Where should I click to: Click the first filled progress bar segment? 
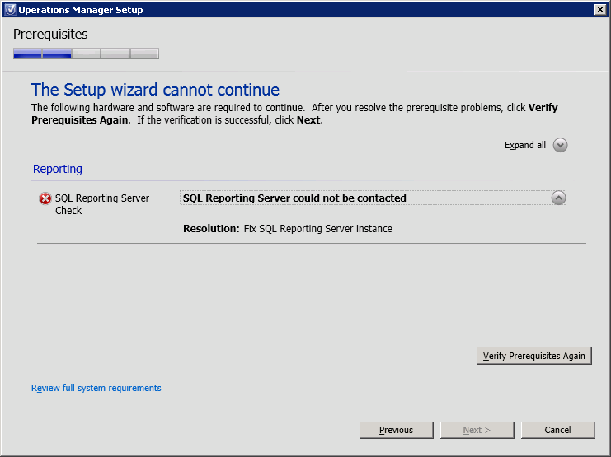click(x=28, y=54)
